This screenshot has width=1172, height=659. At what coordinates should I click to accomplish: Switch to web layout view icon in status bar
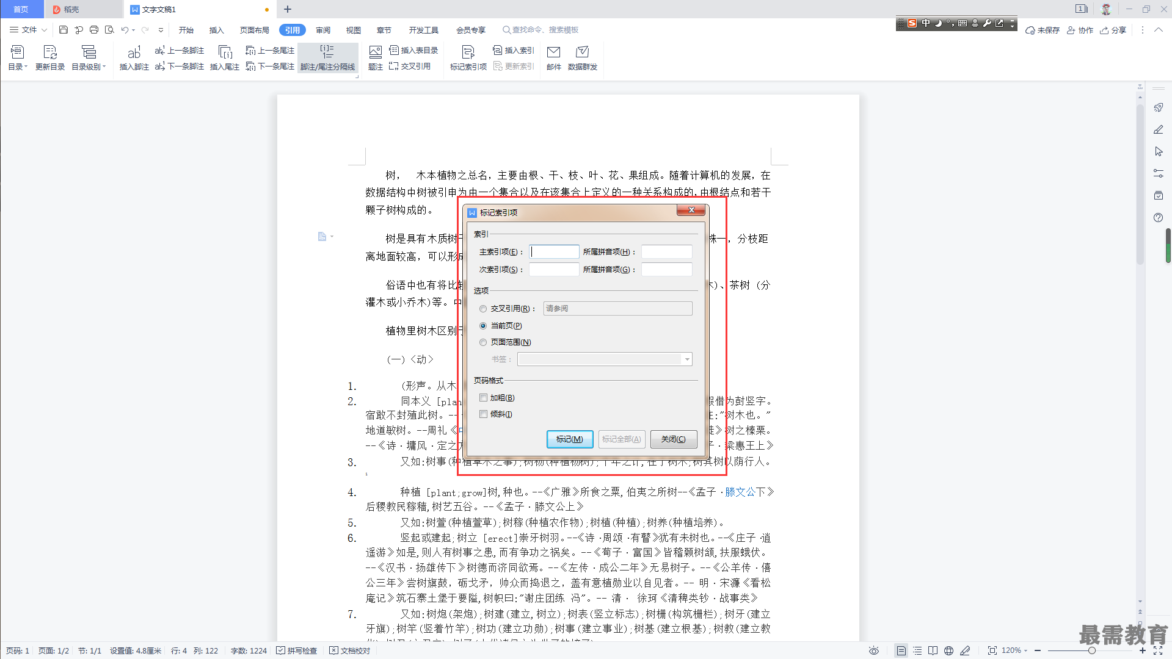point(948,650)
